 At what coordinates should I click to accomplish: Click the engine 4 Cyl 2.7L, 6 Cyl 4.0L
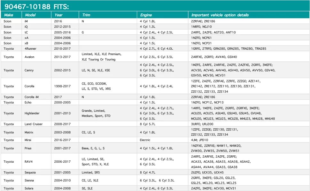156,49
